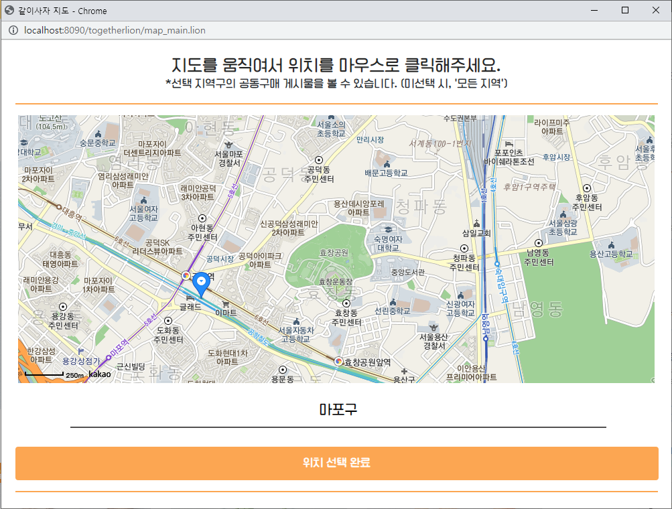The height and width of the screenshot is (509, 672).
Task: Click the 도화현대1차 아파트 label
Action: click(228, 358)
